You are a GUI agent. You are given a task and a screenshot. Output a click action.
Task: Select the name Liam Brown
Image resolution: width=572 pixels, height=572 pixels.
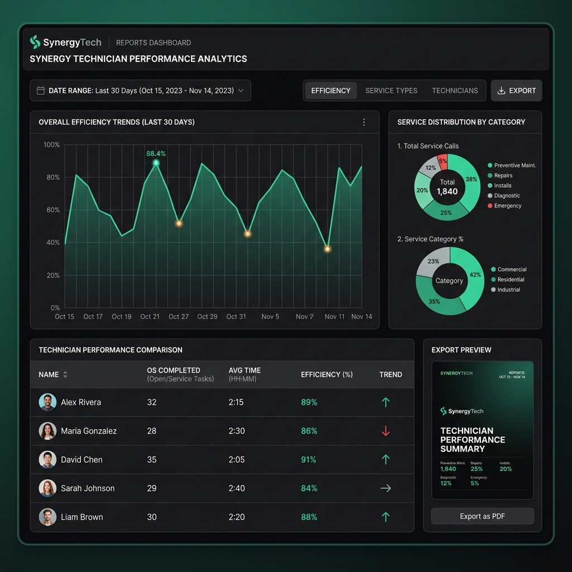click(82, 517)
